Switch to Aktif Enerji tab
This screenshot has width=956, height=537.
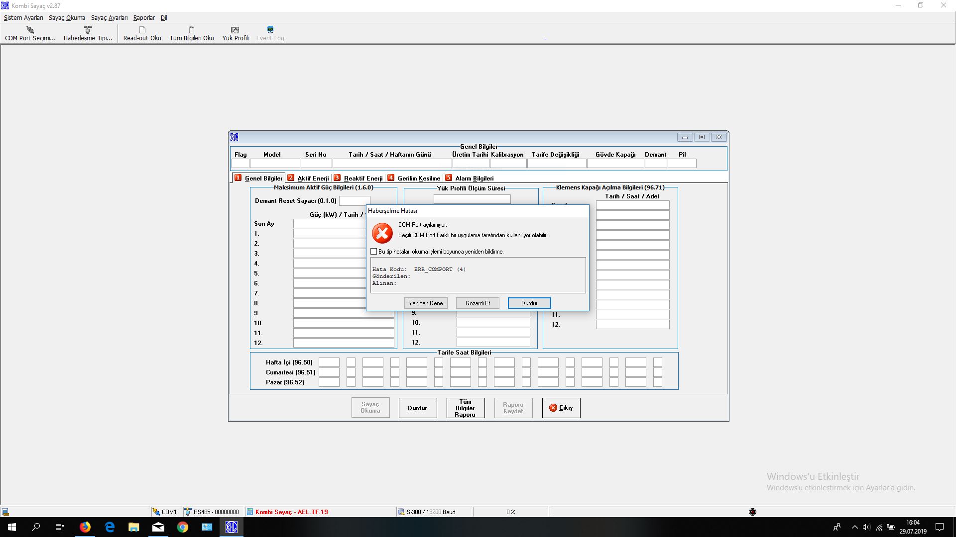[308, 178]
